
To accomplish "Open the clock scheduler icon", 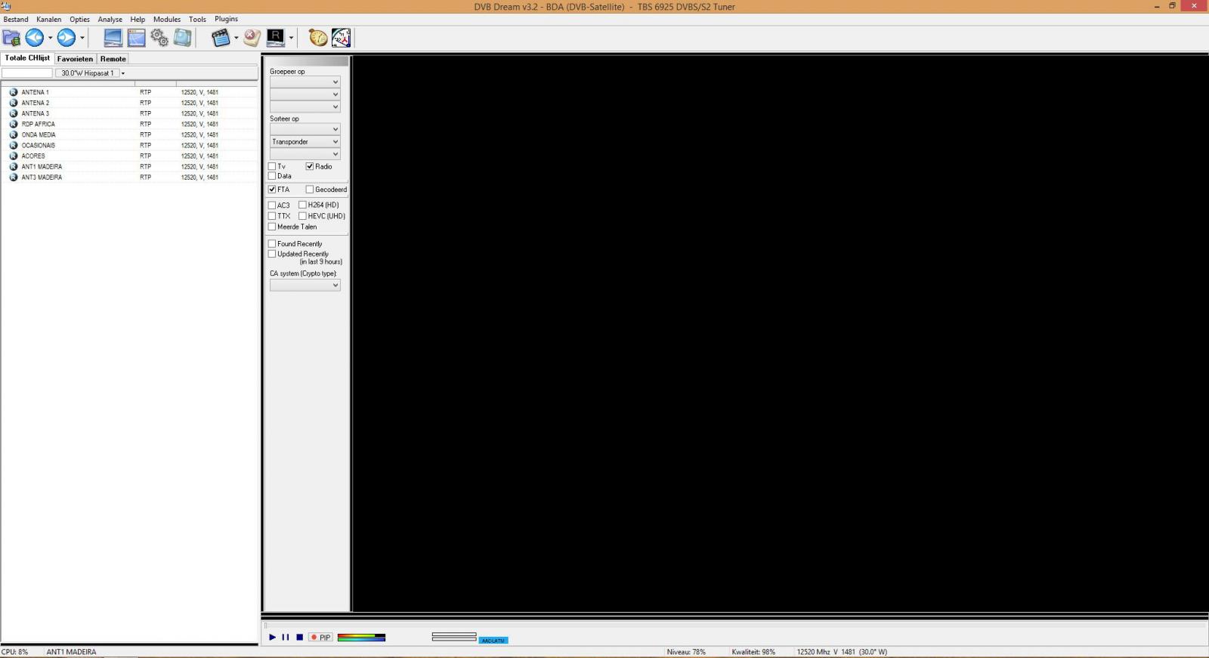I will click(x=342, y=38).
